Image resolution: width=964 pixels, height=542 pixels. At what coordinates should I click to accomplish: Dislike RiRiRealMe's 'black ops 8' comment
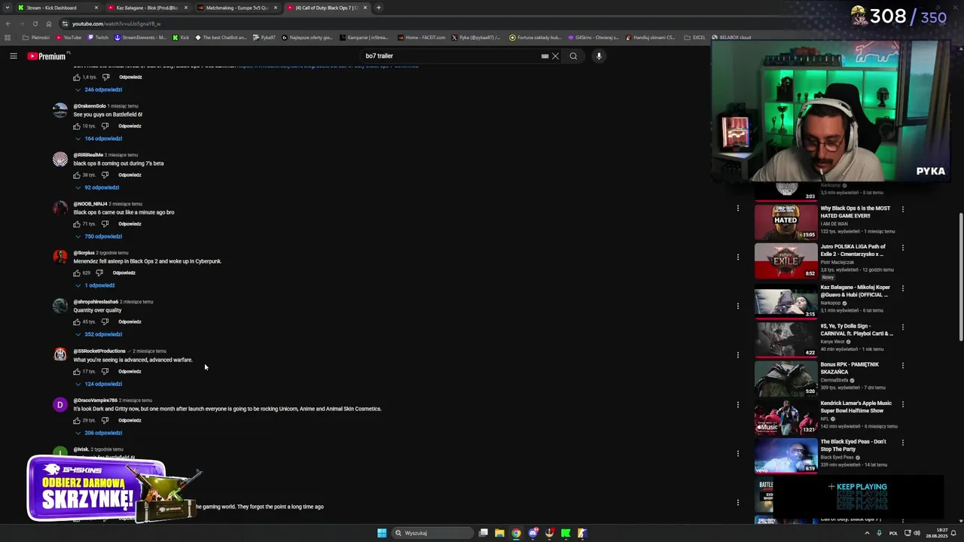(105, 175)
